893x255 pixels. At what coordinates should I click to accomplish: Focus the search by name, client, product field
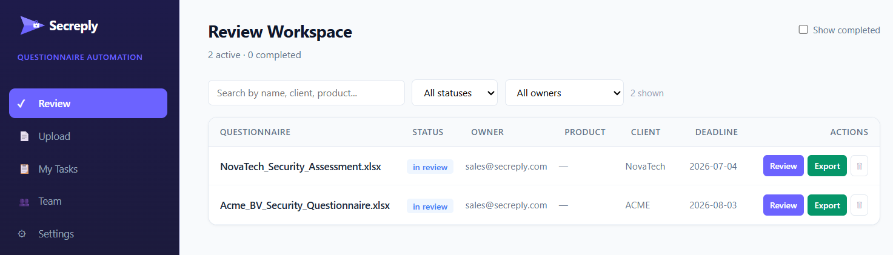(306, 93)
